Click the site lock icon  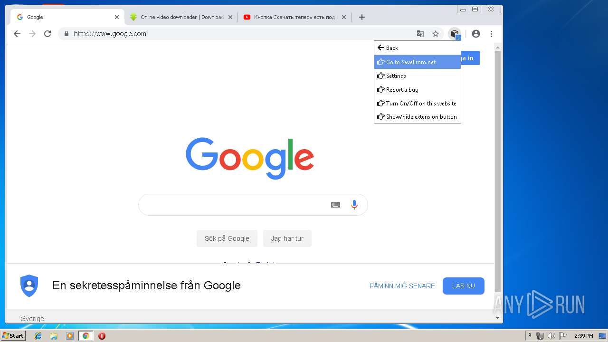(x=66, y=34)
